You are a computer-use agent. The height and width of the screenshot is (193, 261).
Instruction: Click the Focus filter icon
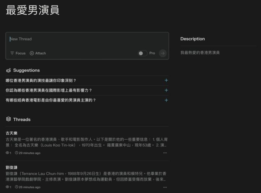(x=12, y=53)
